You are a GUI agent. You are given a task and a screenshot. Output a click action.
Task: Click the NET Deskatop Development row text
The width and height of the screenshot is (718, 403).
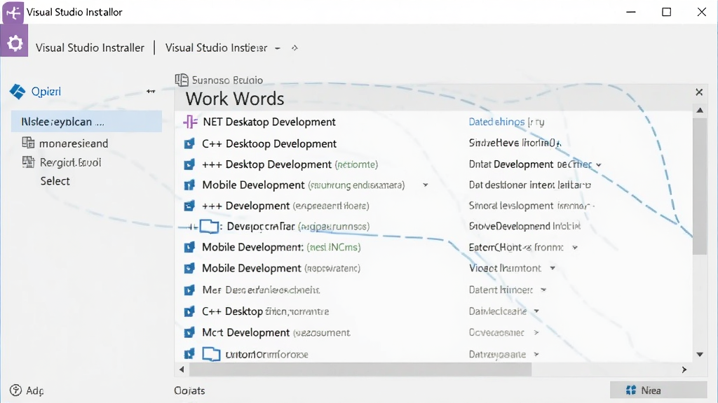pyautogui.click(x=269, y=122)
